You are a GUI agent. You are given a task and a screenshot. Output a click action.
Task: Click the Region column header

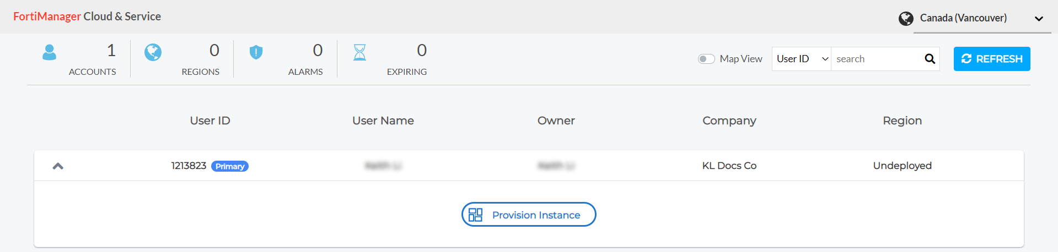click(x=902, y=120)
